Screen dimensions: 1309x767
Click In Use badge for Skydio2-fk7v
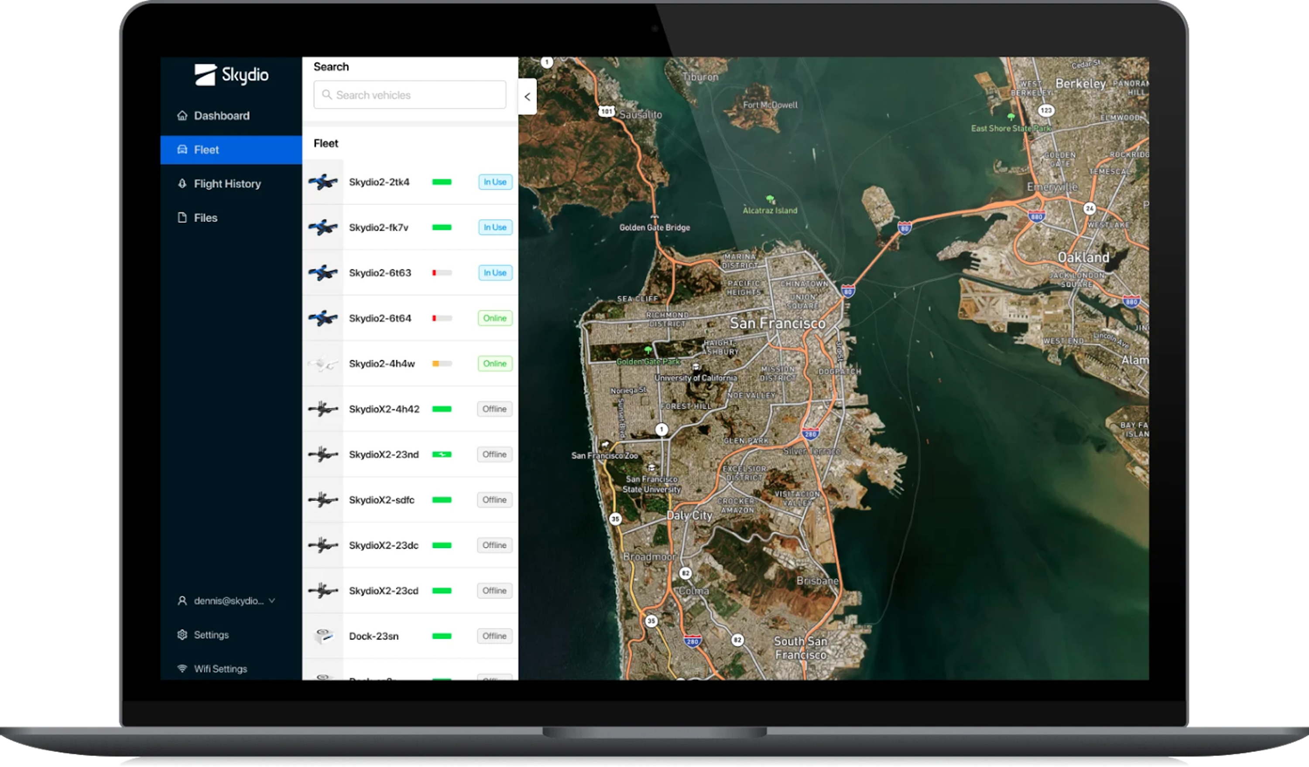[x=494, y=227]
